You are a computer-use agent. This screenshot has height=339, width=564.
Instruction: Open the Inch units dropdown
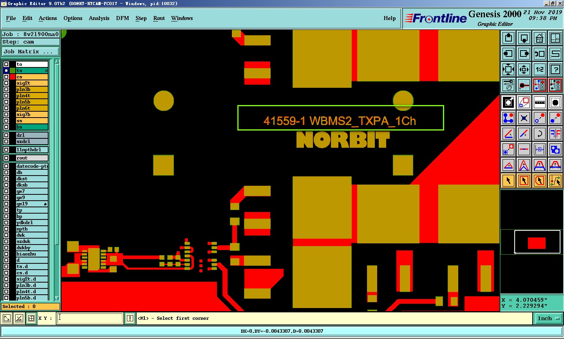click(548, 318)
